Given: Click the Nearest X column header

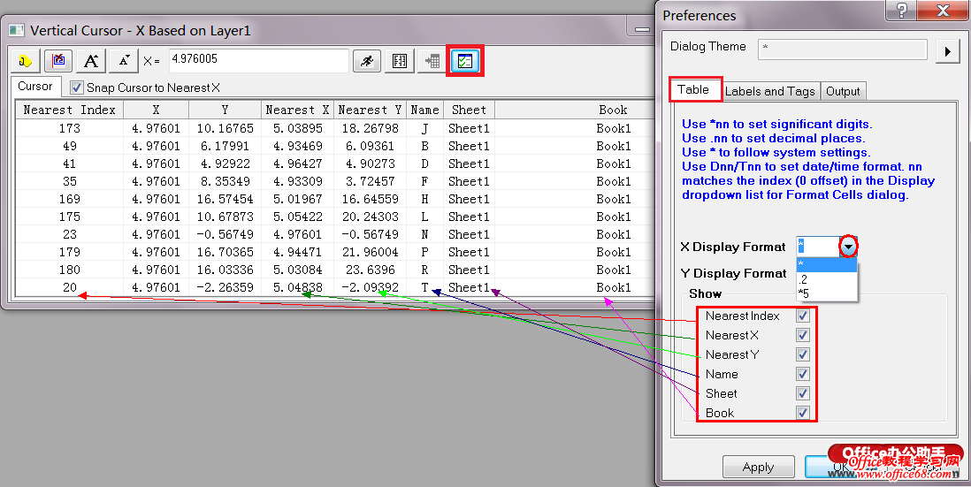Looking at the screenshot, I should (x=297, y=110).
